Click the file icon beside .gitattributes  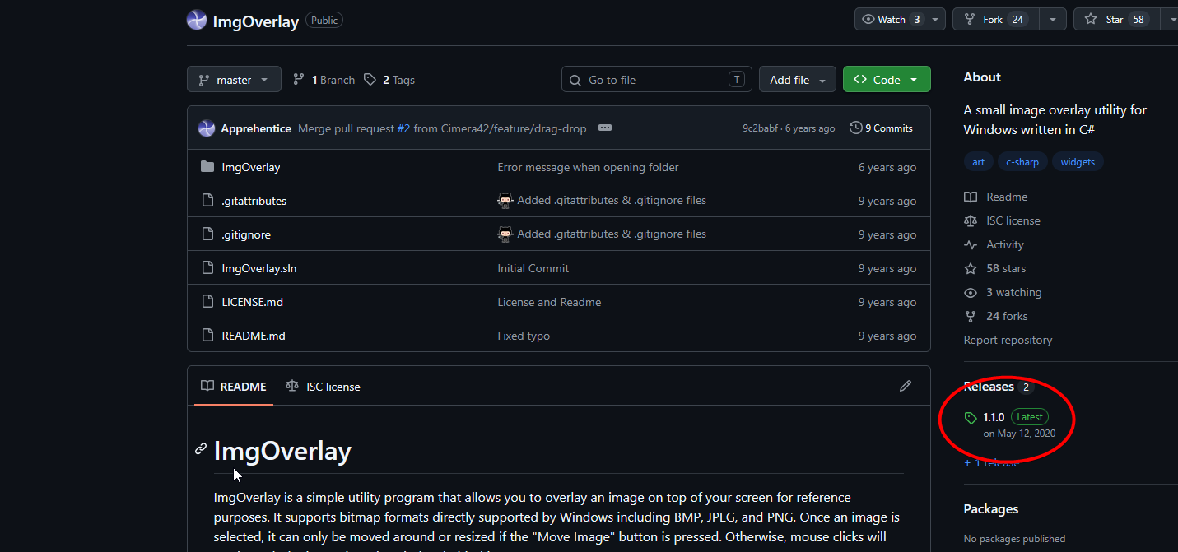tap(207, 201)
